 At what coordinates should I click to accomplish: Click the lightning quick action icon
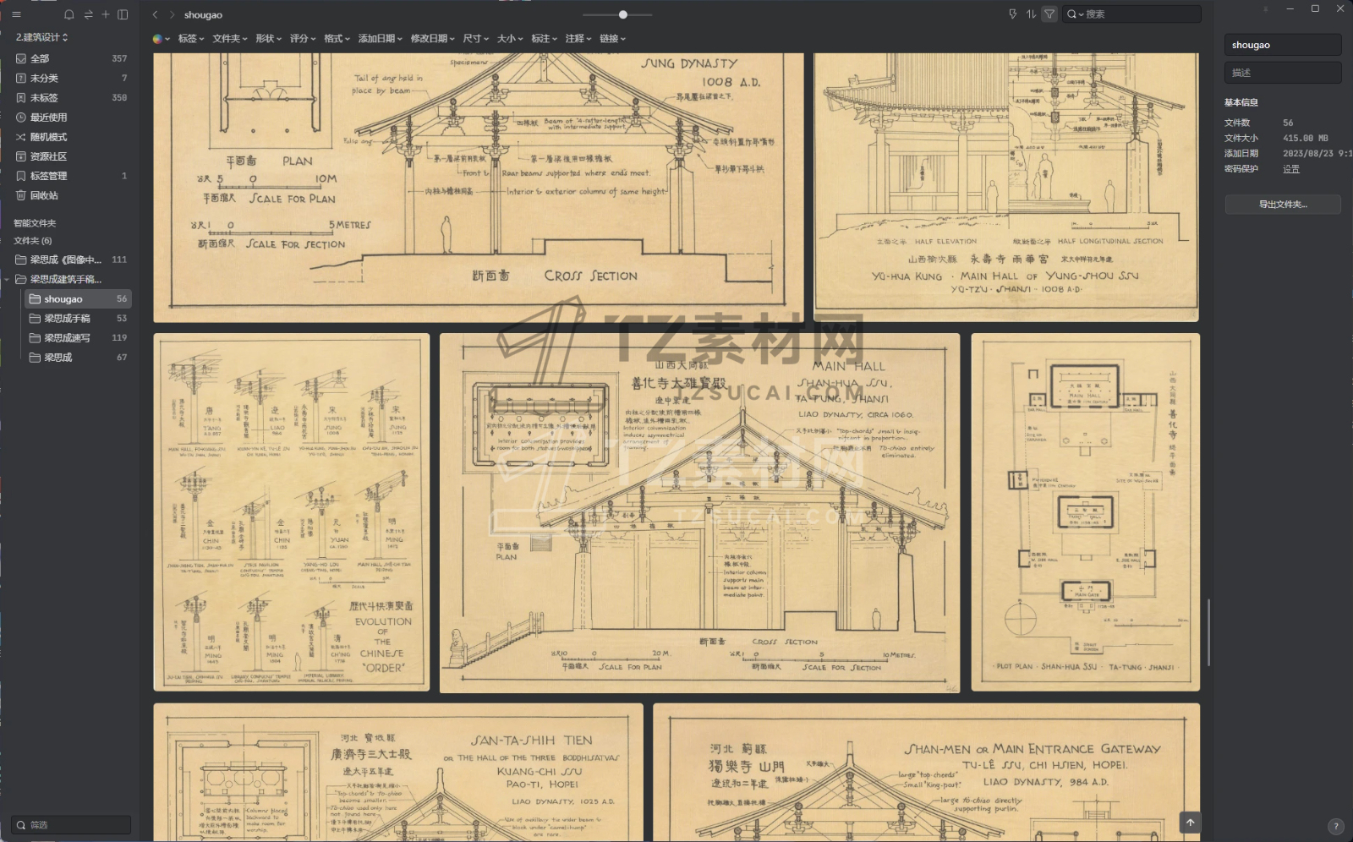coord(1013,14)
